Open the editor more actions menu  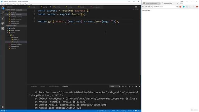(139, 7)
